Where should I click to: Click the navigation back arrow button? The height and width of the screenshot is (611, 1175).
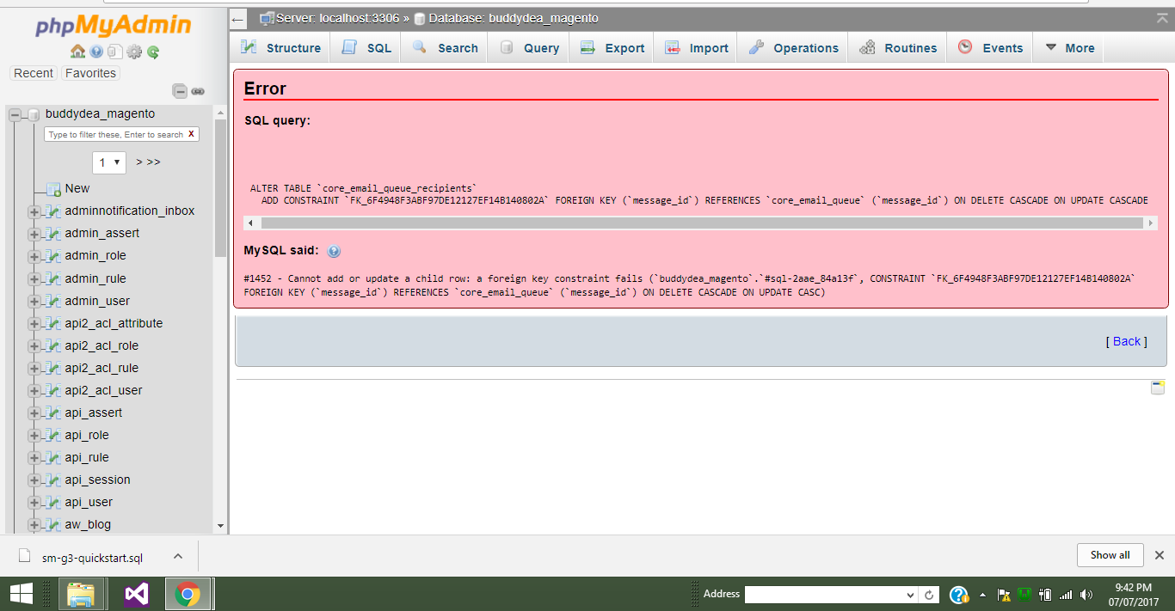click(x=238, y=19)
